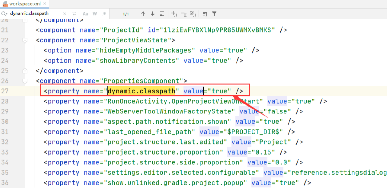Image resolution: width=387 pixels, height=188 pixels.
Task: Toggle search in selection only
Action: tap(162, 13)
